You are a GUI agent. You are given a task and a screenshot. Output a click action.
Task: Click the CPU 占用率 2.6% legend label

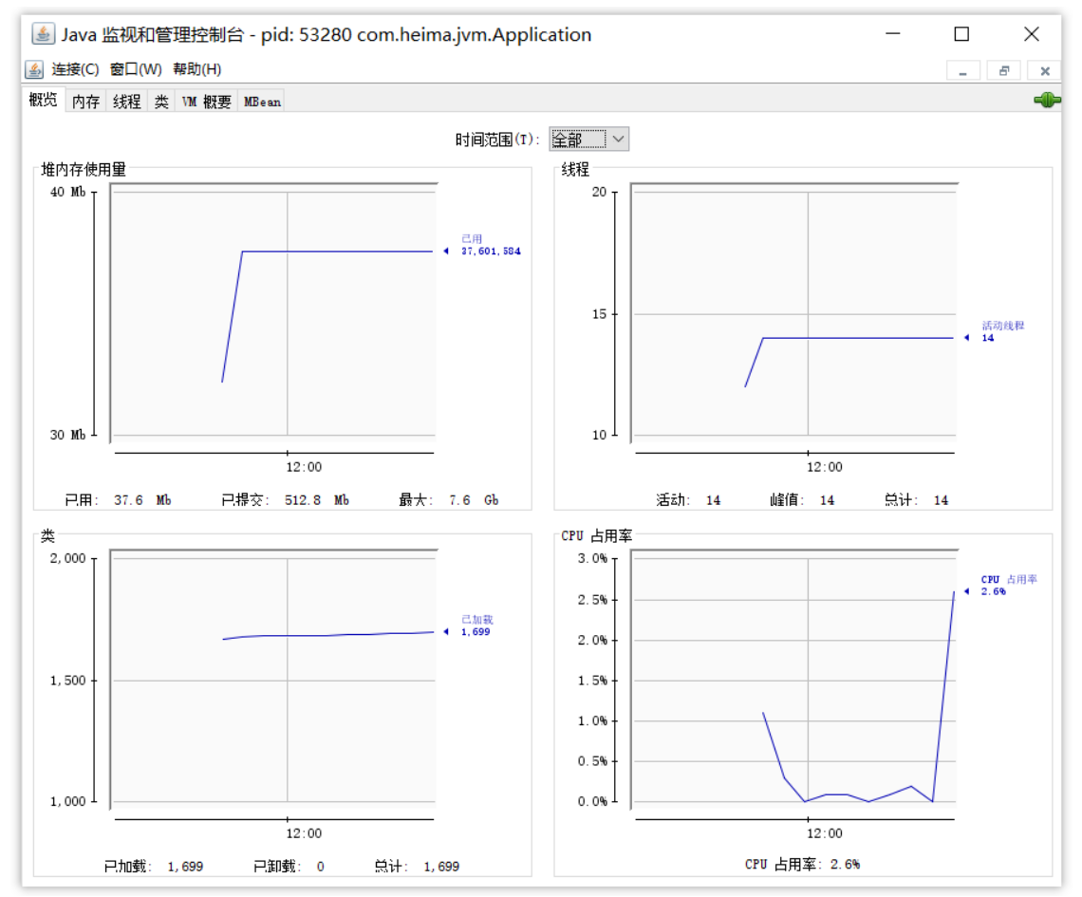tap(1009, 586)
